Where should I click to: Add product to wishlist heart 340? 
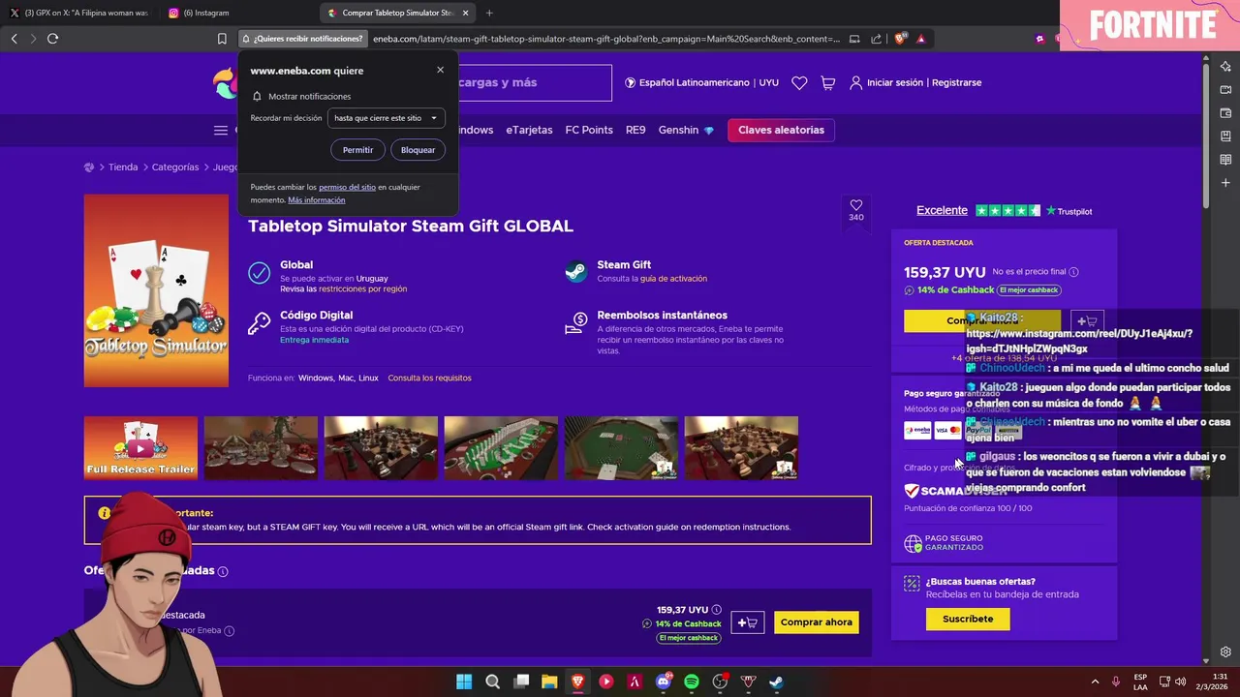(855, 209)
